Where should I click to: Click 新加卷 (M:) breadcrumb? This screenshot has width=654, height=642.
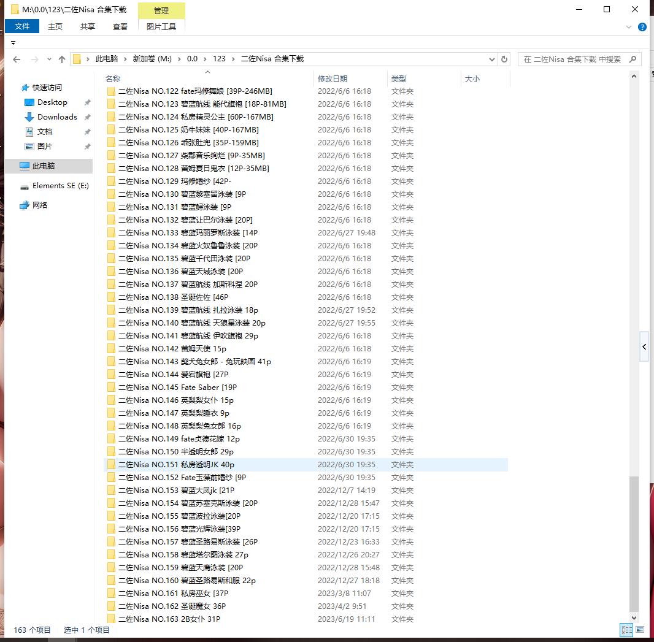[152, 59]
